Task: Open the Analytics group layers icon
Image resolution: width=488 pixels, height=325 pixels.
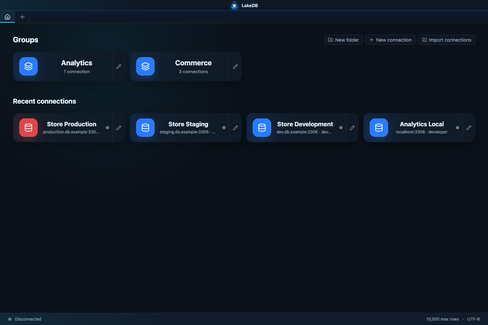Action: pos(28,66)
